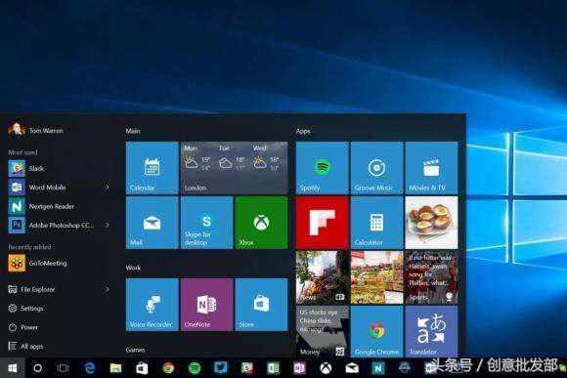Open the Store from the taskbar
The height and width of the screenshot is (378, 567).
(x=142, y=368)
